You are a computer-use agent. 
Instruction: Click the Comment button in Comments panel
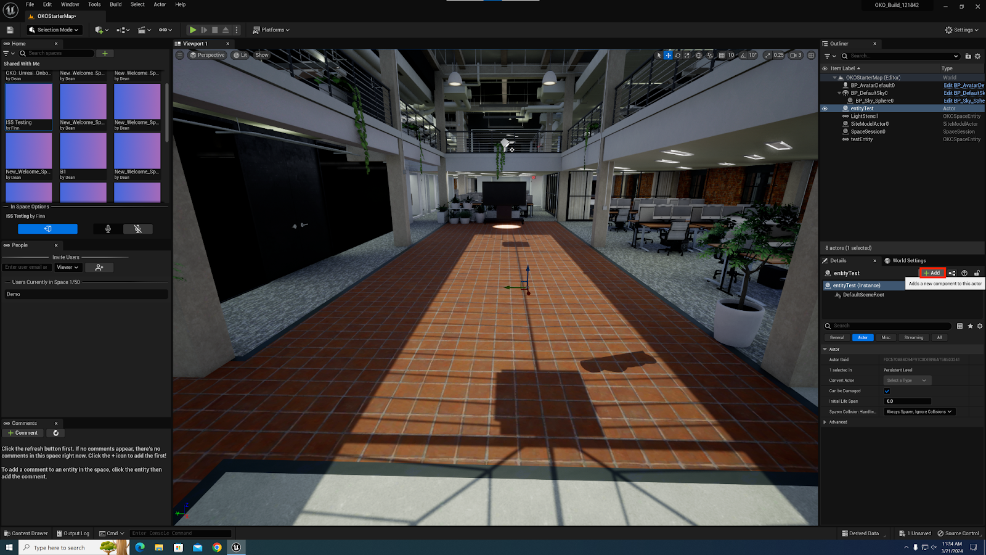click(x=23, y=433)
